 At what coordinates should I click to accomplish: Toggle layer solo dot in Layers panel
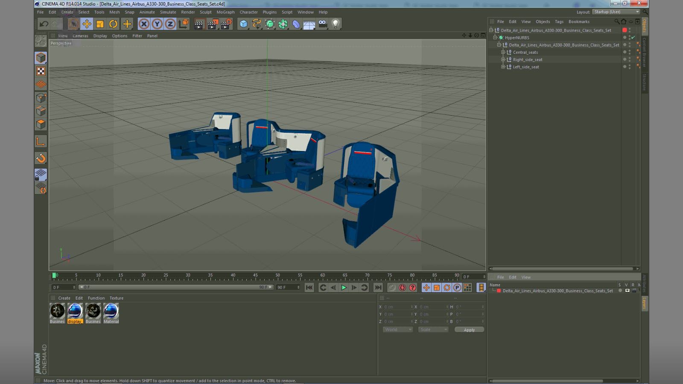click(x=620, y=291)
